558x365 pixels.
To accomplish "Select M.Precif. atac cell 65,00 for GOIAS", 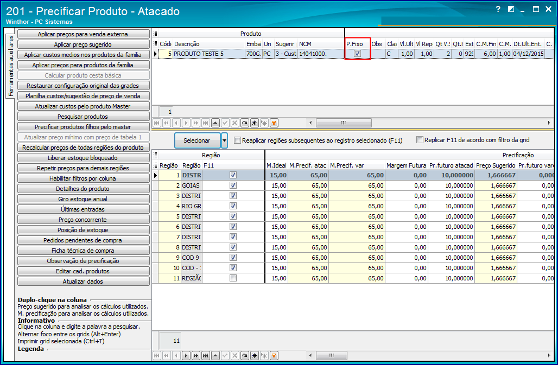I will 308,185.
